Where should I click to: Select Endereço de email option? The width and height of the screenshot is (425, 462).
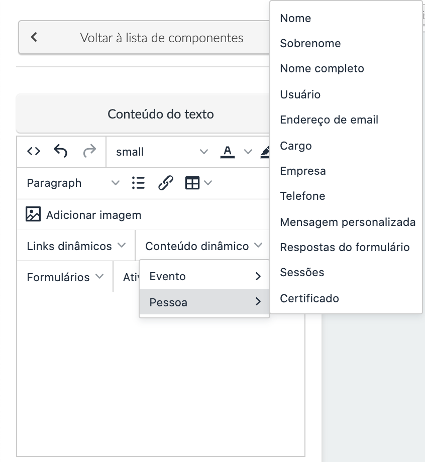(346, 120)
